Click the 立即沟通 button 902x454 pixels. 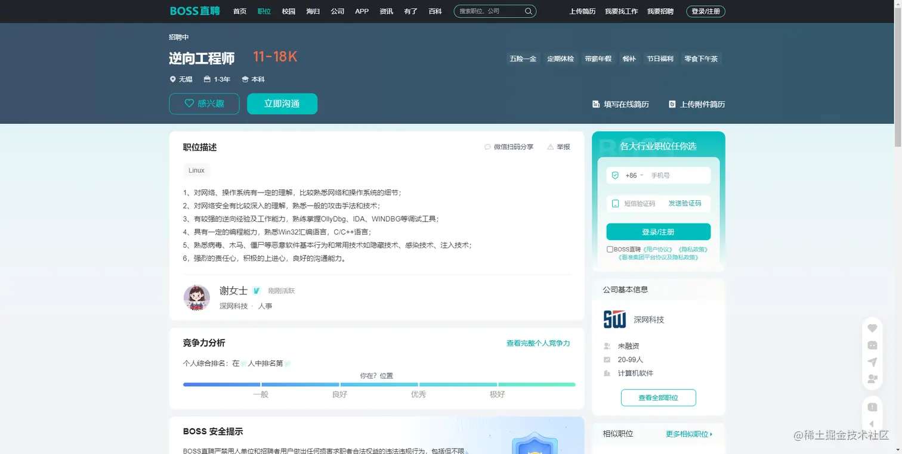(282, 104)
